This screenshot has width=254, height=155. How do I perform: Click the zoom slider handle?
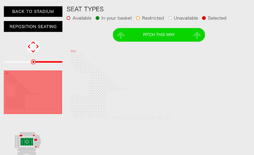[x=33, y=62]
